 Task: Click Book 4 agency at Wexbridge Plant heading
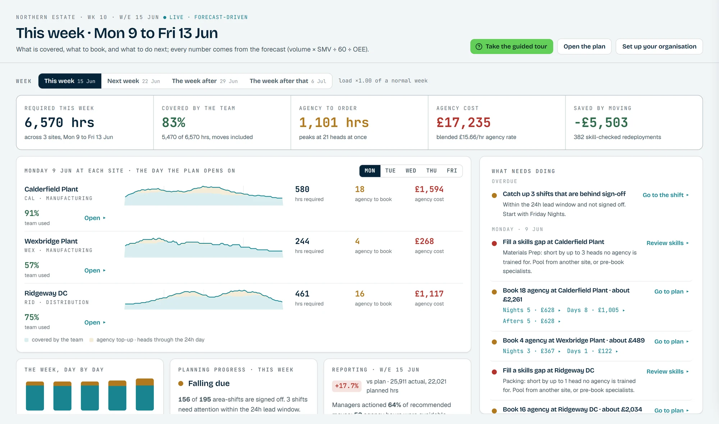573,340
